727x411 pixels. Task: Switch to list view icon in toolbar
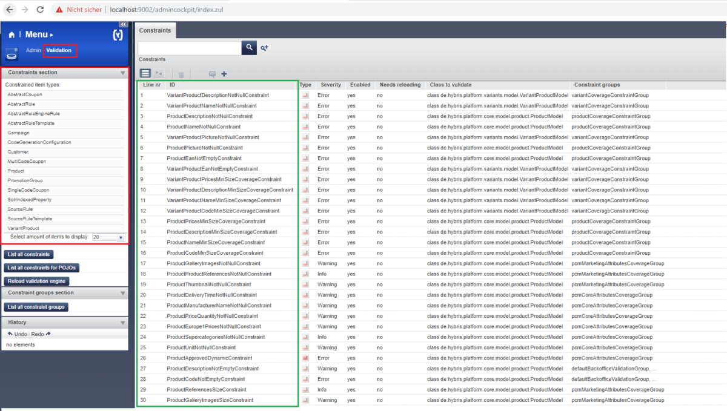pos(145,74)
